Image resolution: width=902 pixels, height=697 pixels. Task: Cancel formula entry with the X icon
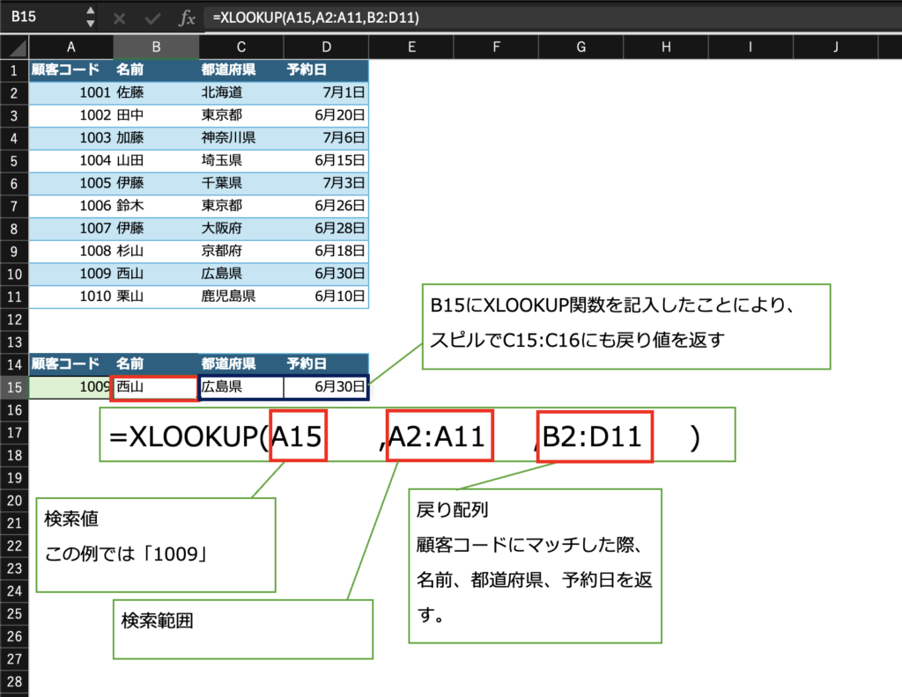pos(120,18)
